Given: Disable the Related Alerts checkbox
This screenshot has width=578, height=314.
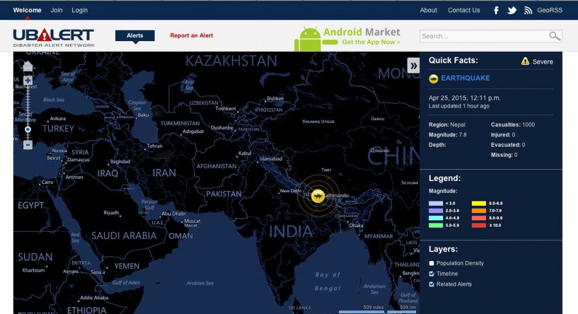Looking at the screenshot, I should coord(432,284).
